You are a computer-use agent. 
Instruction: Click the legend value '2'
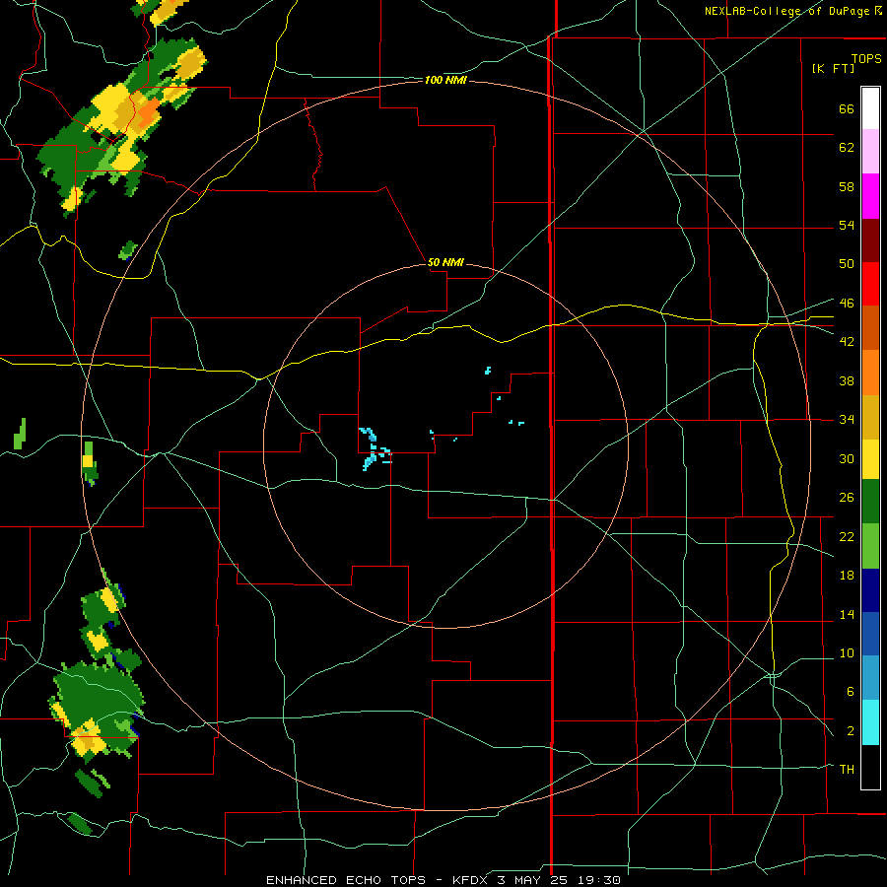[x=850, y=730]
